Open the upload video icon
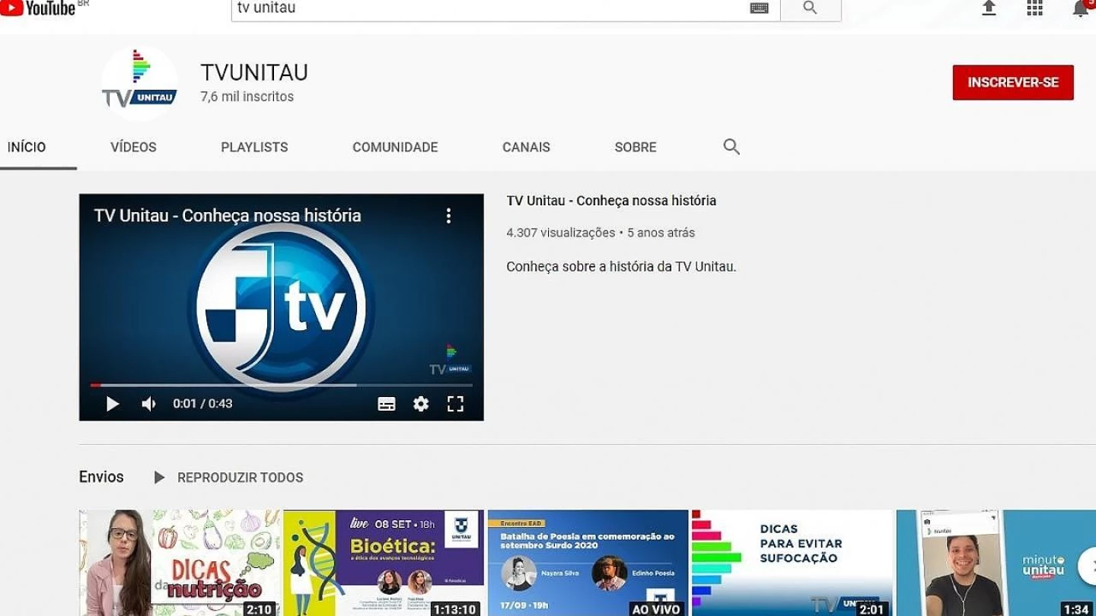 click(989, 8)
